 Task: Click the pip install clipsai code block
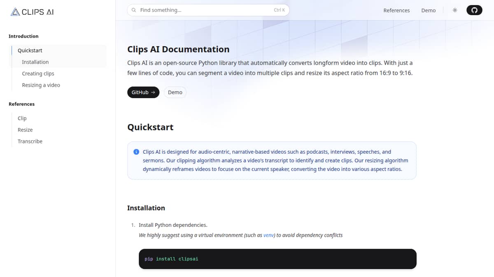coord(277,259)
